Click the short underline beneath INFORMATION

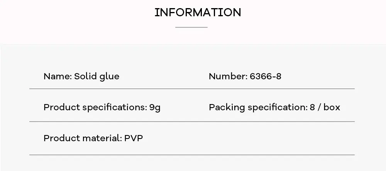(x=191, y=27)
